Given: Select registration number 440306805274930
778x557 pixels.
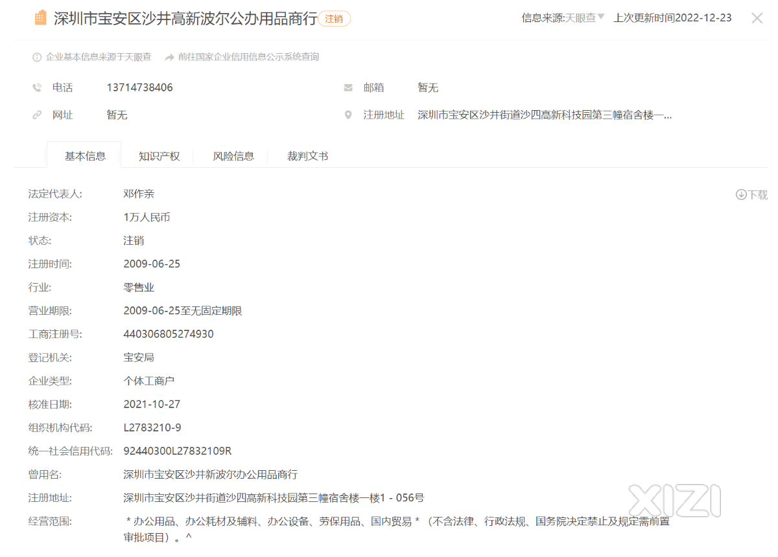Looking at the screenshot, I should click(x=169, y=334).
